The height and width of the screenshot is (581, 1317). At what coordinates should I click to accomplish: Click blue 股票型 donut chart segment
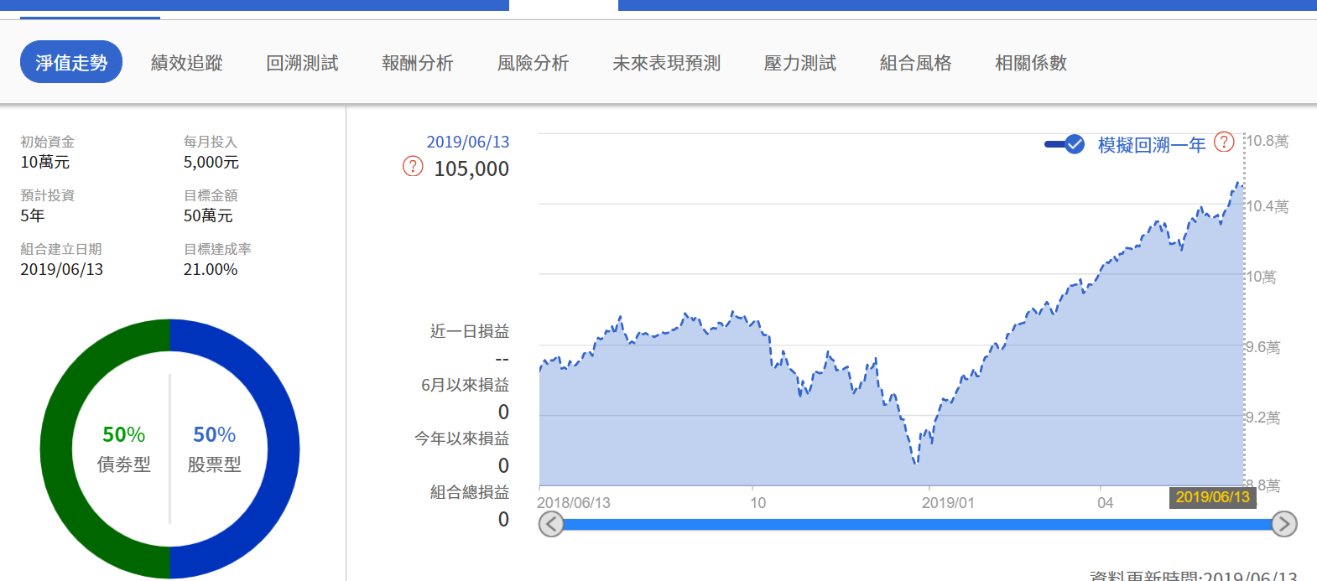click(283, 449)
